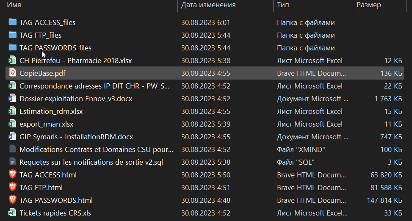Click Word icon of GIP Symaris InstallationRDM.docx
This screenshot has width=412, height=221.
[x=12, y=136]
